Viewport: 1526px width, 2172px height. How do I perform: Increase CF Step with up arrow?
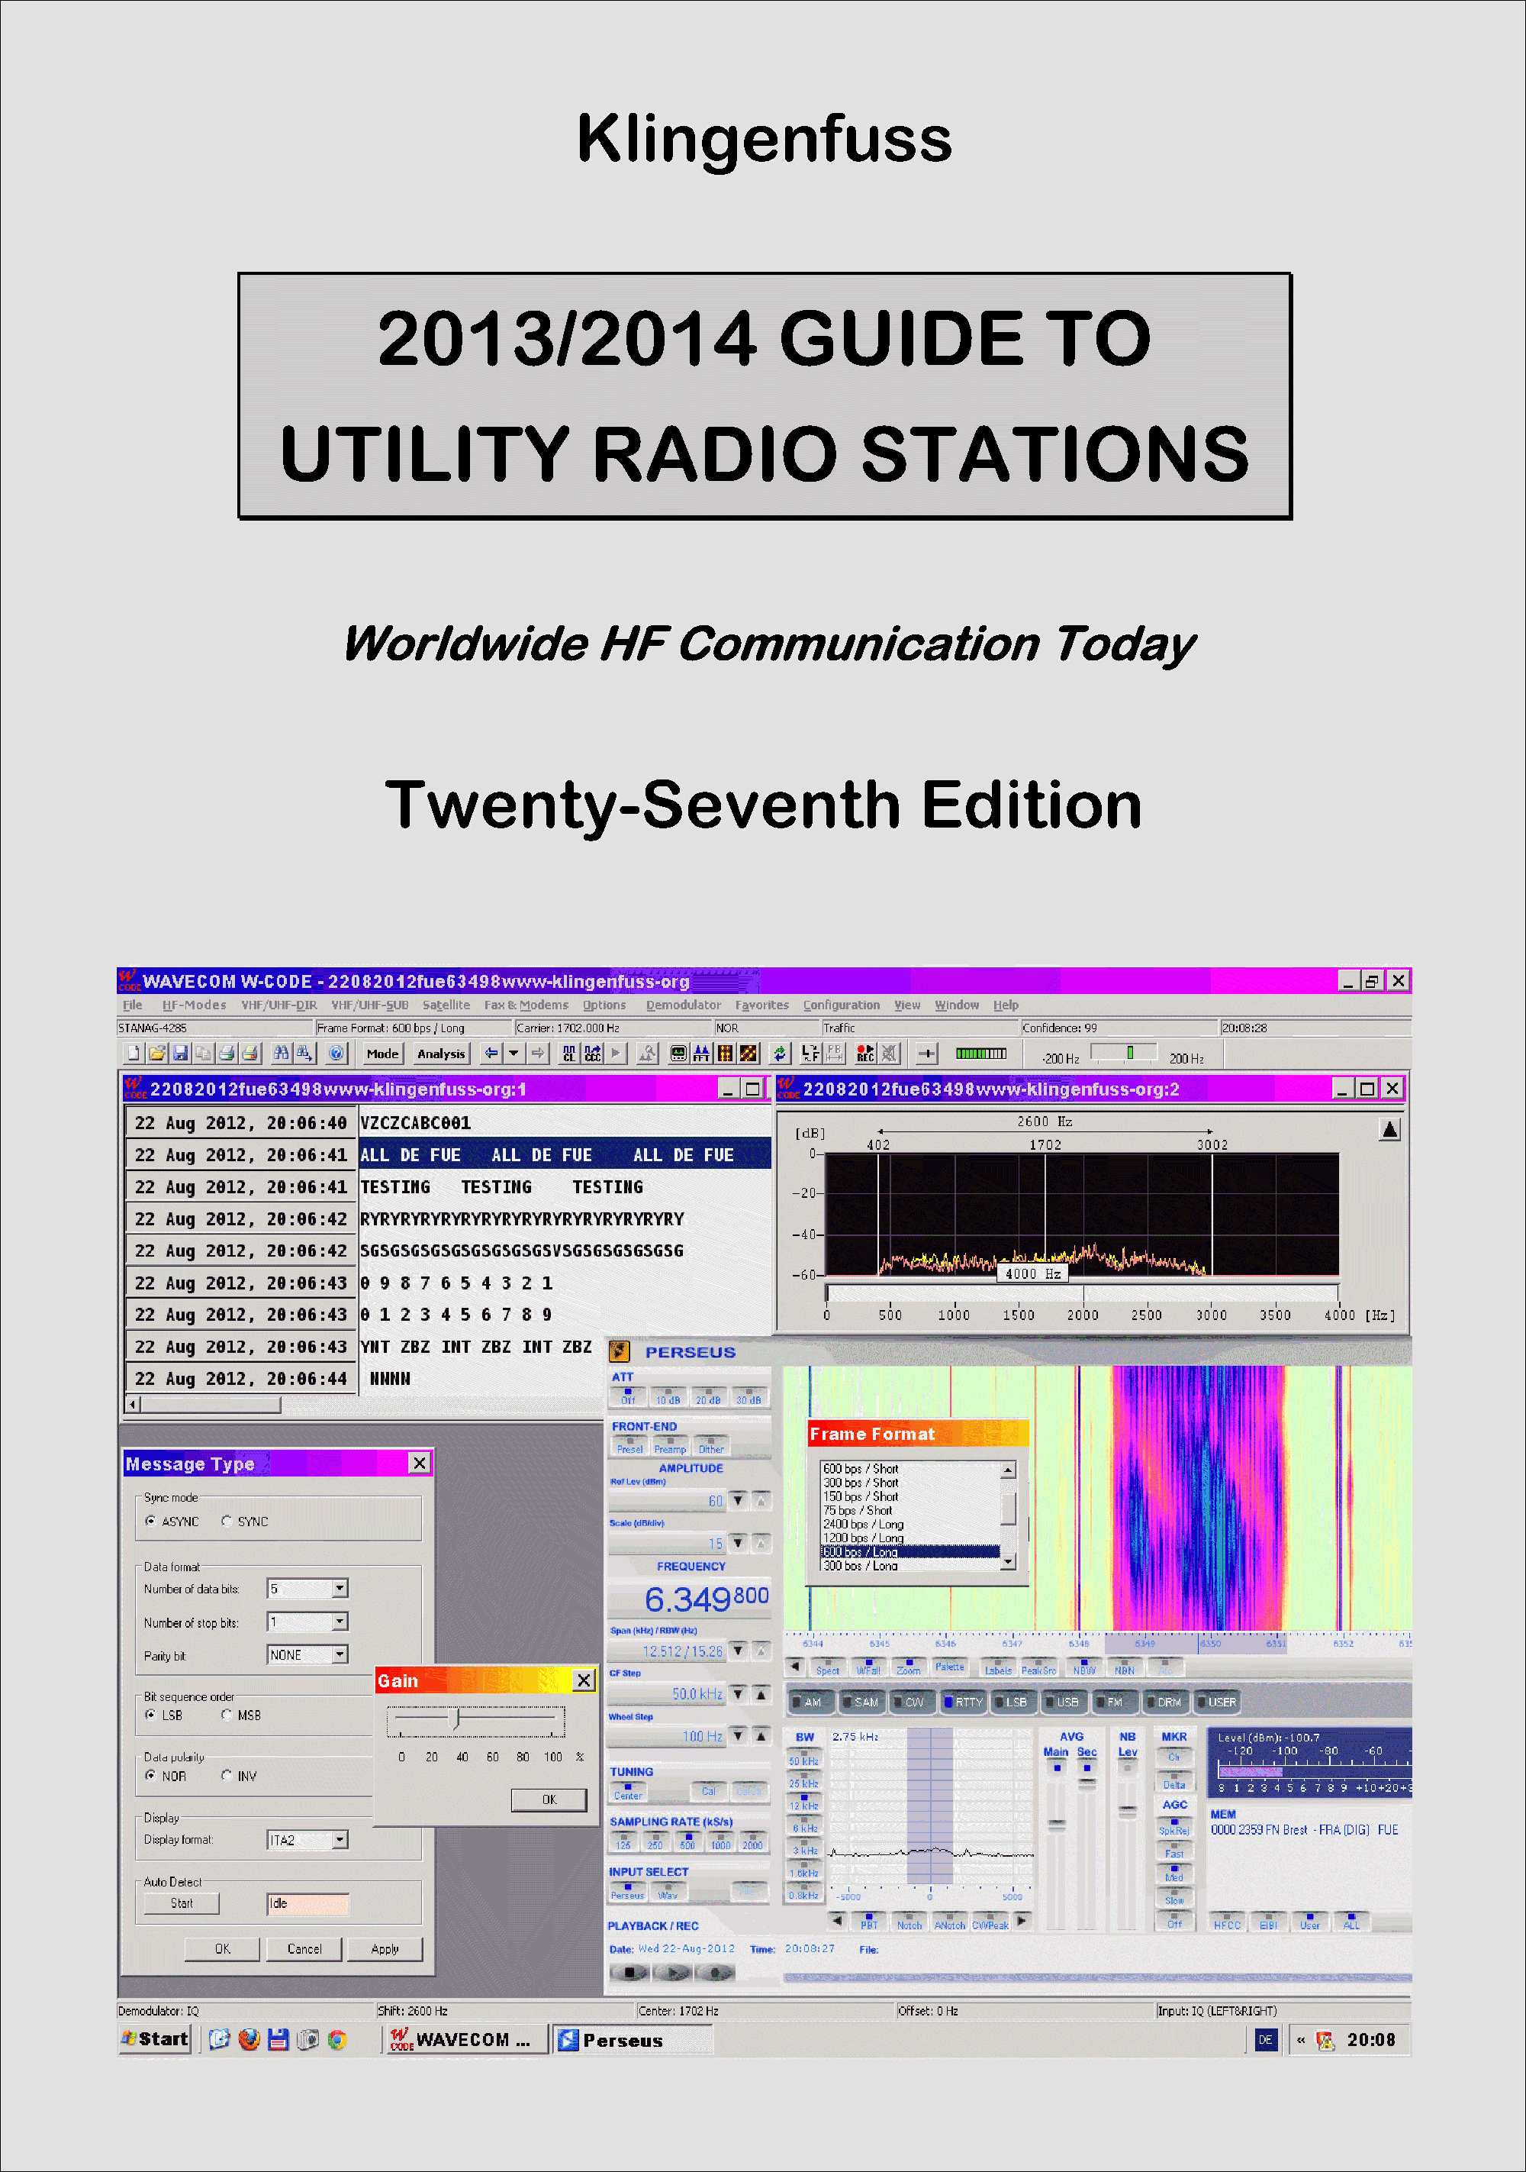761,1693
